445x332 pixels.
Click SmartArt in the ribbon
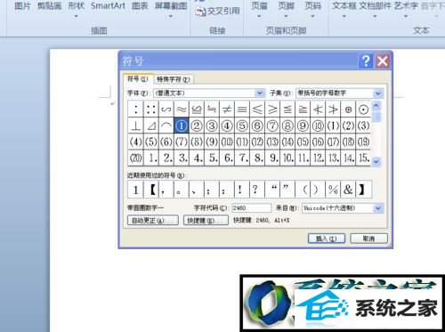coord(108,6)
